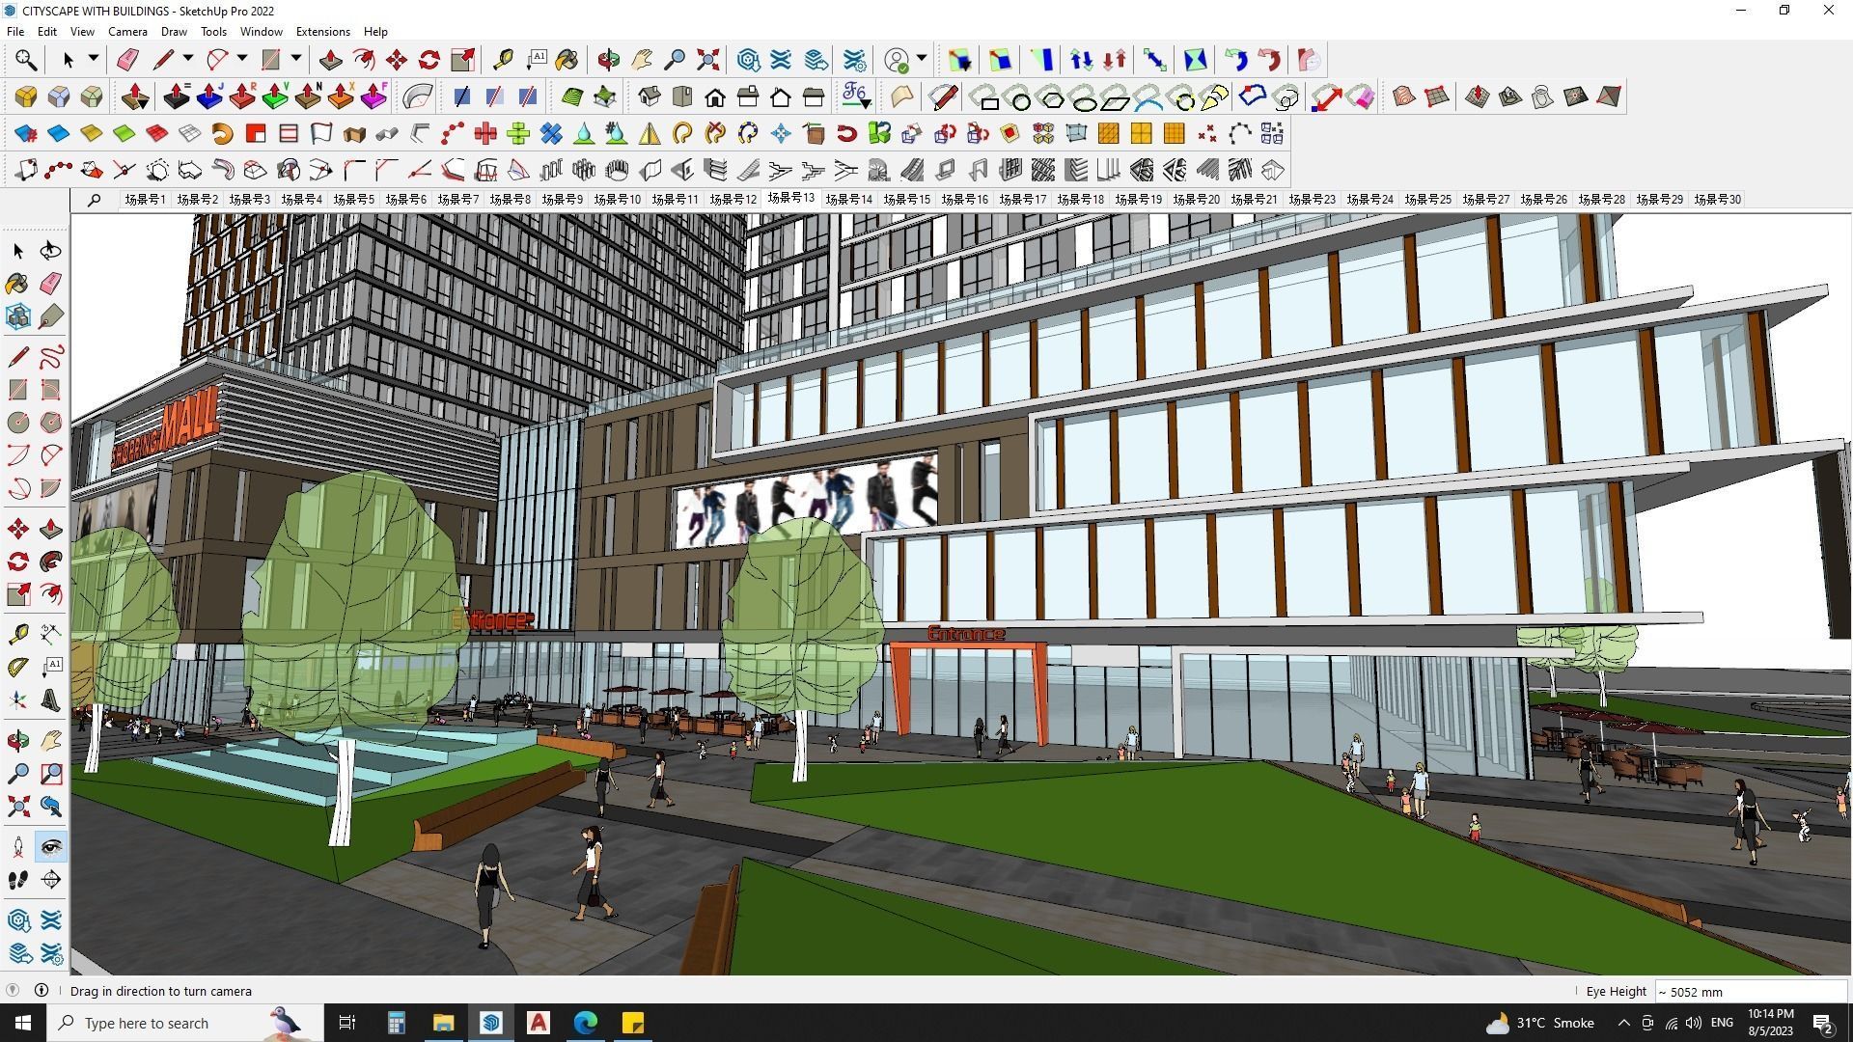Screen dimensions: 1853x1042
Task: Open the Window menu
Action: [261, 31]
